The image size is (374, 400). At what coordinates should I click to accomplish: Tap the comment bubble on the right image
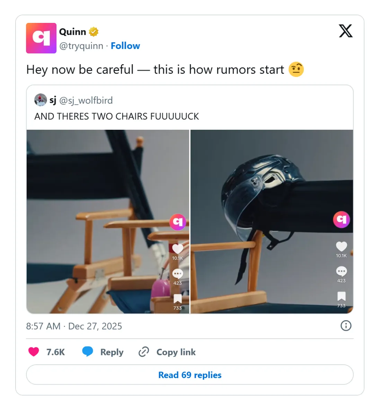(x=341, y=271)
